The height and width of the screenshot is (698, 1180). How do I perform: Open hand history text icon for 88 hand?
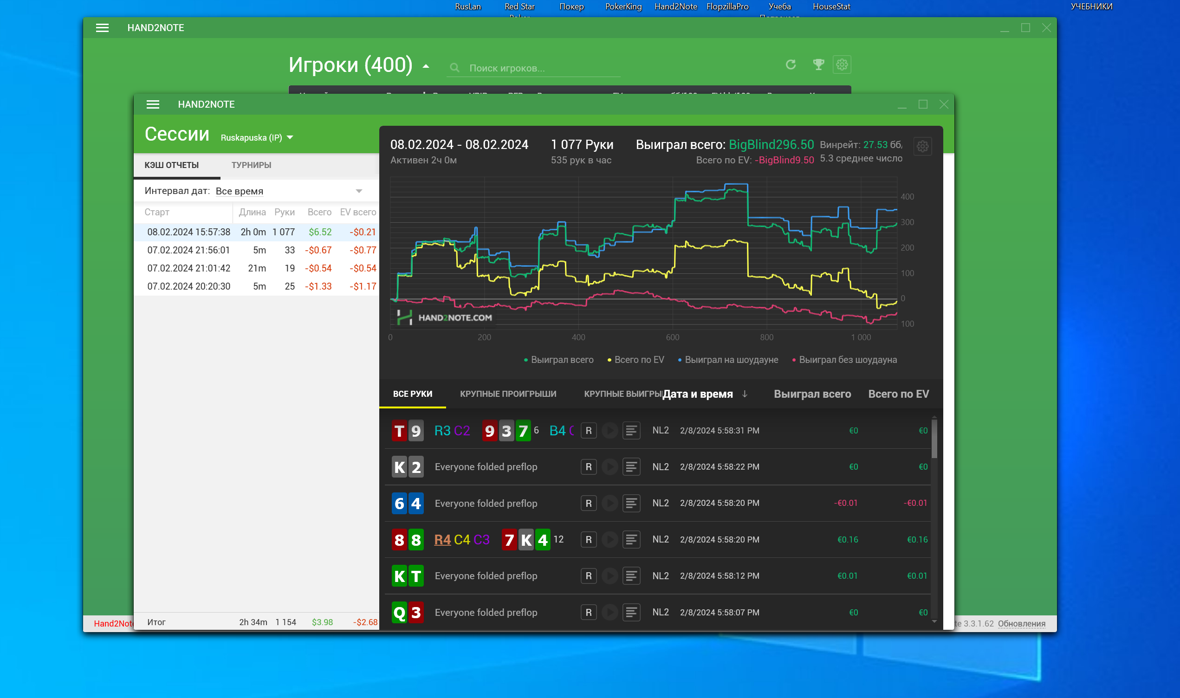pyautogui.click(x=631, y=539)
